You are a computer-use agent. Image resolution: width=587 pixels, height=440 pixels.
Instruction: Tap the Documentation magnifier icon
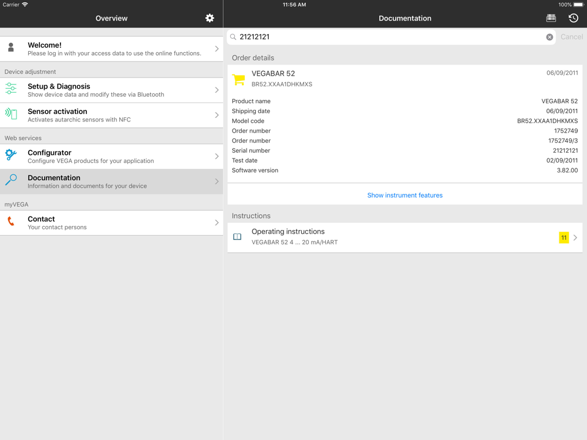tap(11, 180)
